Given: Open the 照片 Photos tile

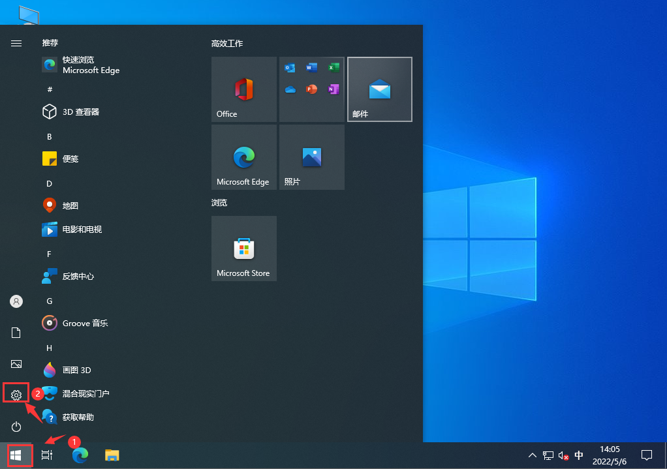Looking at the screenshot, I should (311, 157).
